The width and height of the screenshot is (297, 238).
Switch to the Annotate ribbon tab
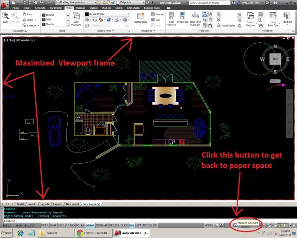coord(41,8)
